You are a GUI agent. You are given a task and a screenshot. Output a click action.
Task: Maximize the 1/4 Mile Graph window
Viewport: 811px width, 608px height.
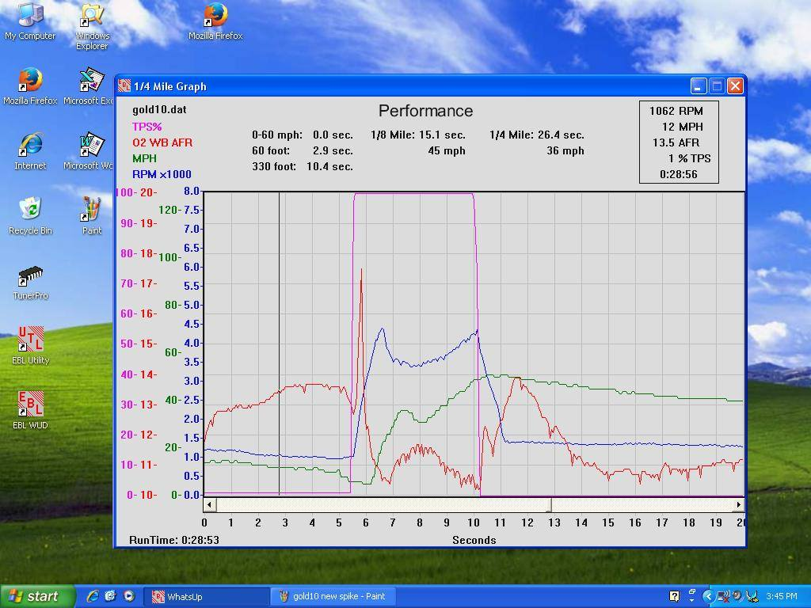717,86
